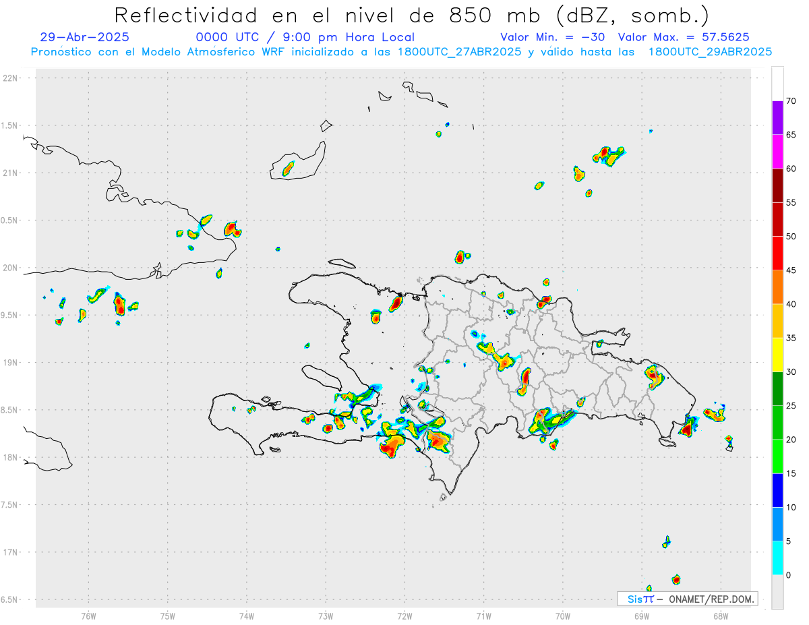Click the date '29-Abr-2025'
The image size is (809, 625).
[x=85, y=37]
